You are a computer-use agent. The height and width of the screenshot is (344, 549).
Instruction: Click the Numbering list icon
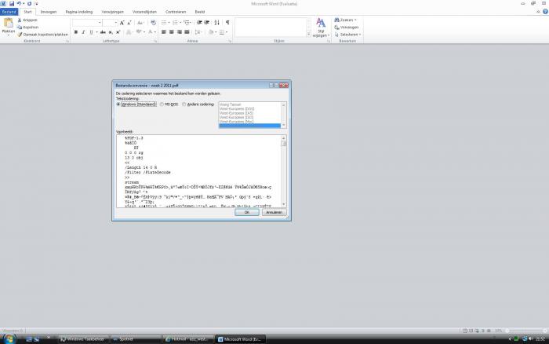pos(175,23)
